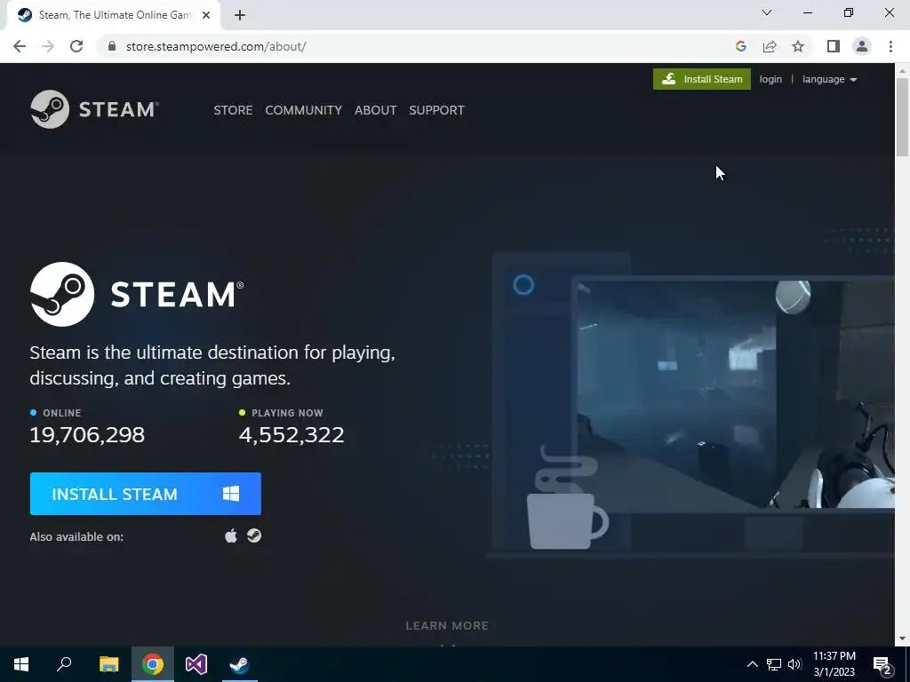Open File Explorer from taskbar
910x682 pixels.
109,664
